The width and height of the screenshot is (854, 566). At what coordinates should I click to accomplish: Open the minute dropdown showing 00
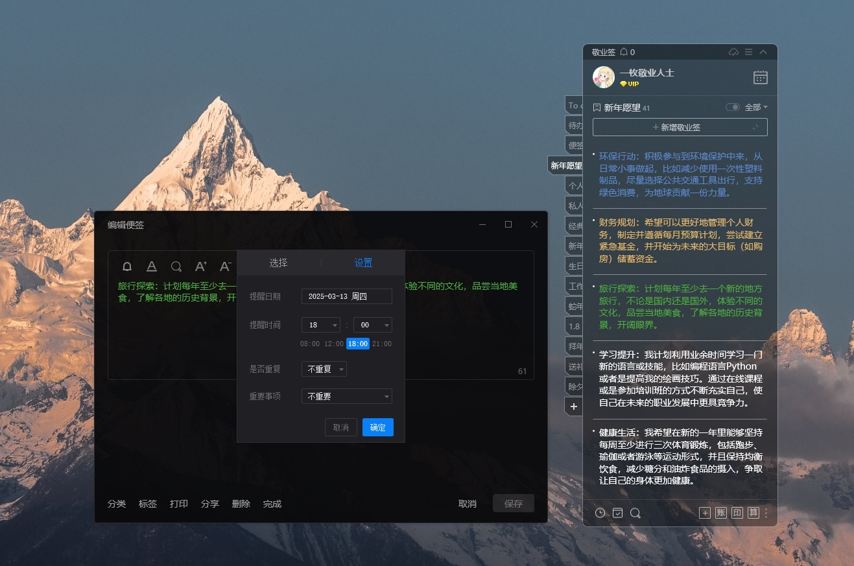pos(373,325)
